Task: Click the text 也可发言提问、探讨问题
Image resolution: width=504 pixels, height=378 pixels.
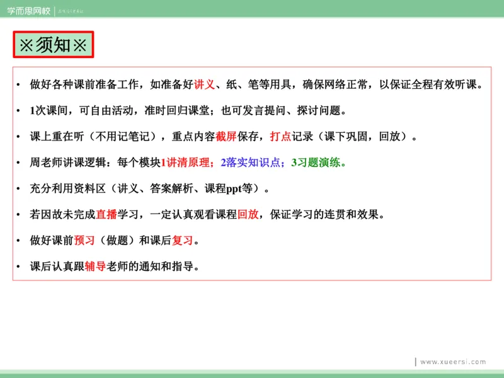Action: tap(280, 111)
